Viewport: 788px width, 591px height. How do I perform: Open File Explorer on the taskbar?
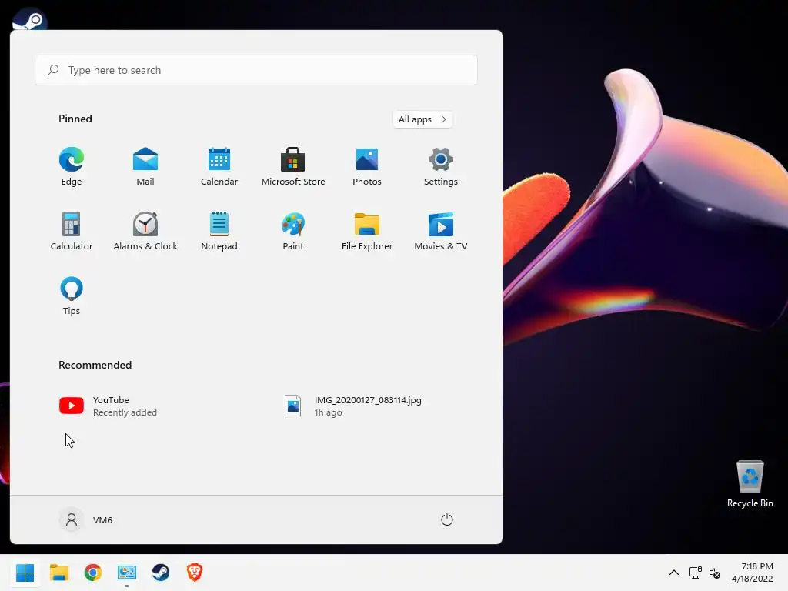click(x=59, y=573)
